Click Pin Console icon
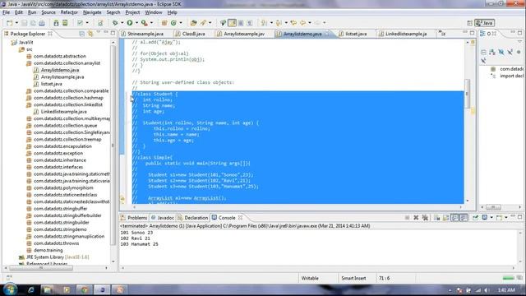Image resolution: width=526 pixels, height=296 pixels. 475,217
